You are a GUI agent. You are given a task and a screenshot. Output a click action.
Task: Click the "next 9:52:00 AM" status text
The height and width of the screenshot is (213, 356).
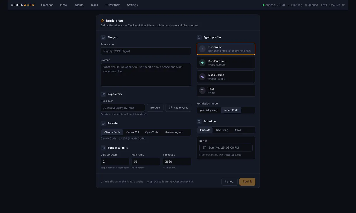click(333, 5)
